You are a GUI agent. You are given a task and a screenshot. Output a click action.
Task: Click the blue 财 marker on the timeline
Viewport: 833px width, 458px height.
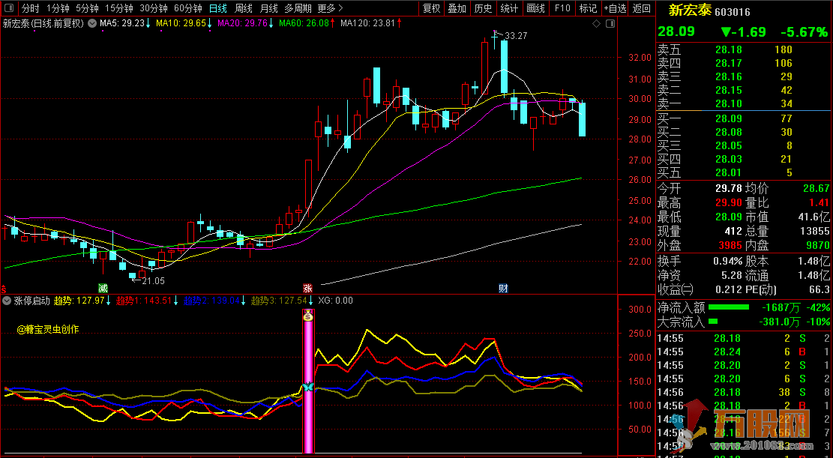(x=504, y=289)
